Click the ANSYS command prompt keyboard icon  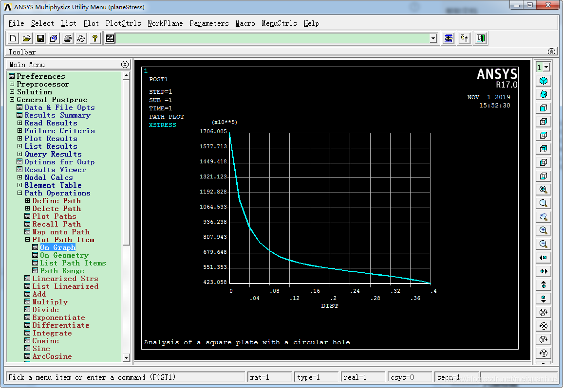coord(110,38)
